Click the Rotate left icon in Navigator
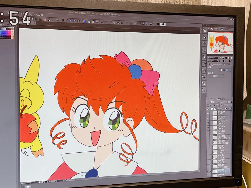Screen dimensions: 251x188 click(x=220, y=61)
